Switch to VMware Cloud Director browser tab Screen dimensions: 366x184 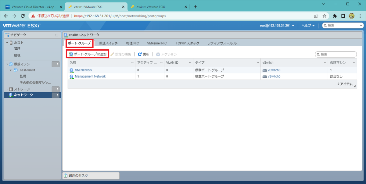coord(34,7)
